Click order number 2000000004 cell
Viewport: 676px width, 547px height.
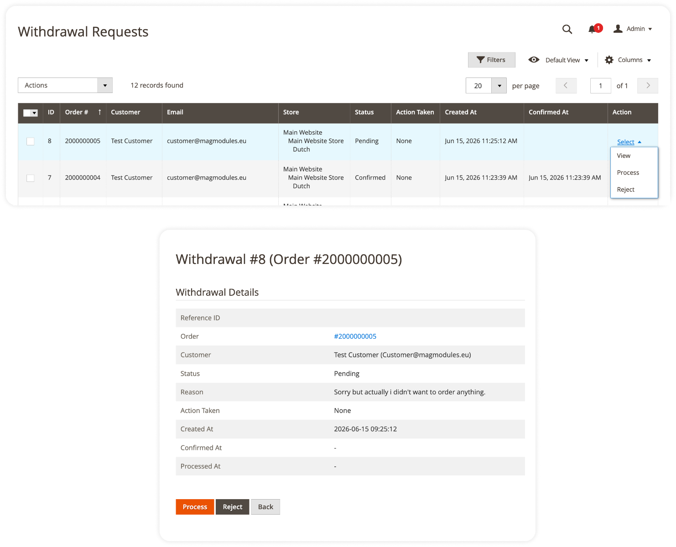[83, 178]
